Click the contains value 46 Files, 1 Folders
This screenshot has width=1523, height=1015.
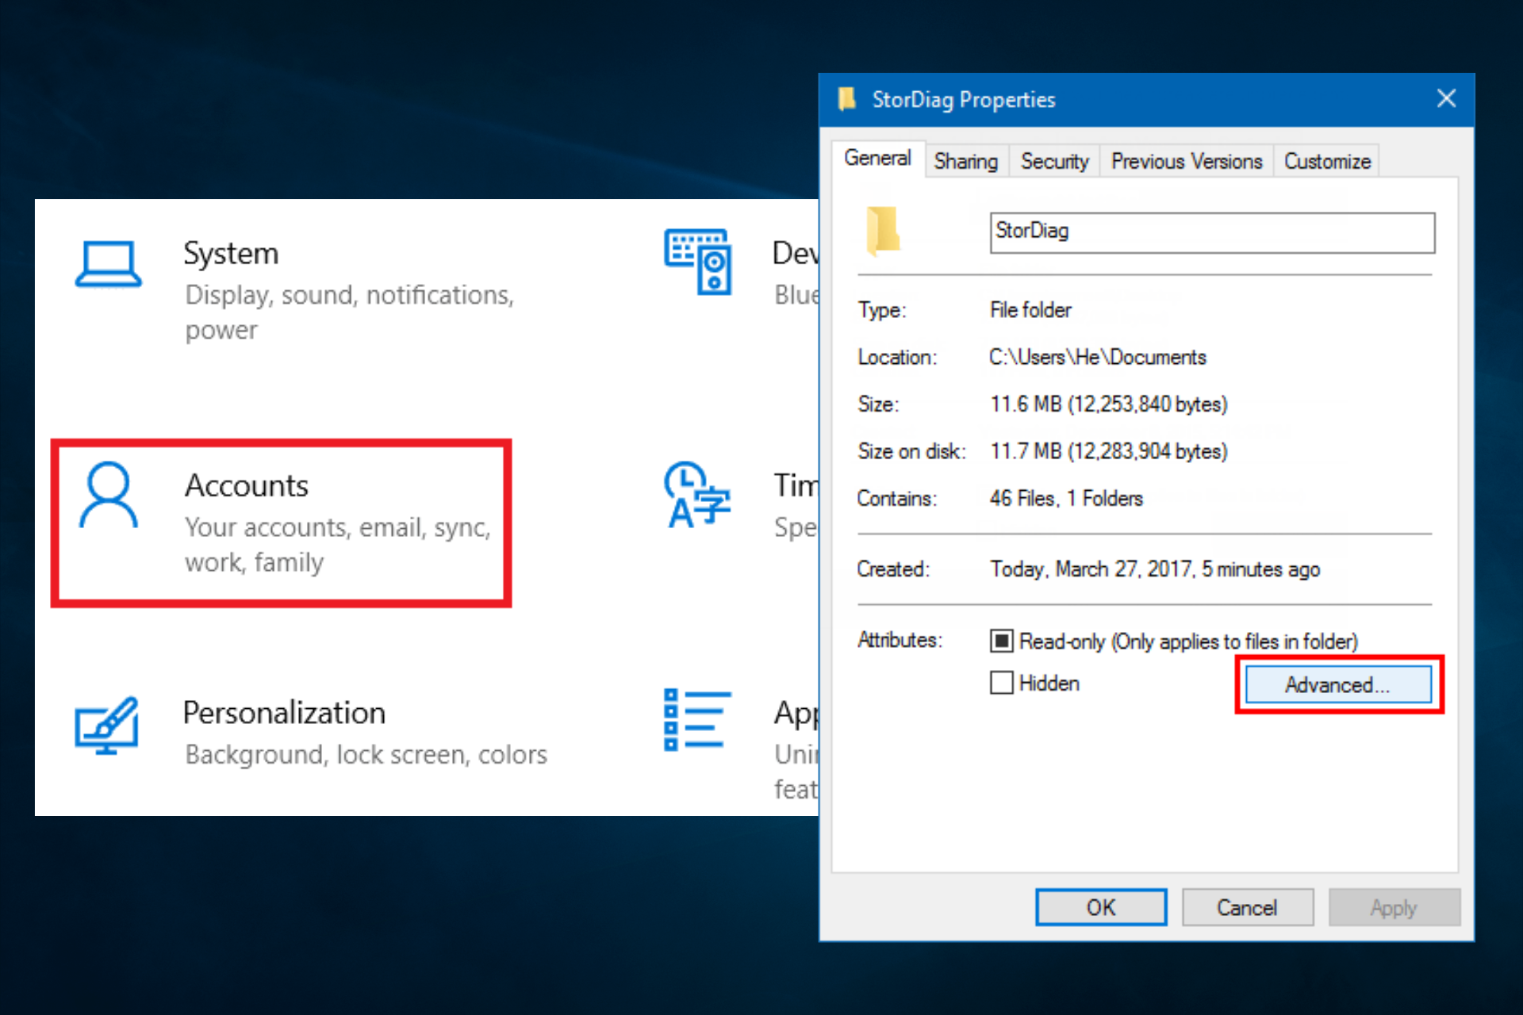pos(1067,499)
